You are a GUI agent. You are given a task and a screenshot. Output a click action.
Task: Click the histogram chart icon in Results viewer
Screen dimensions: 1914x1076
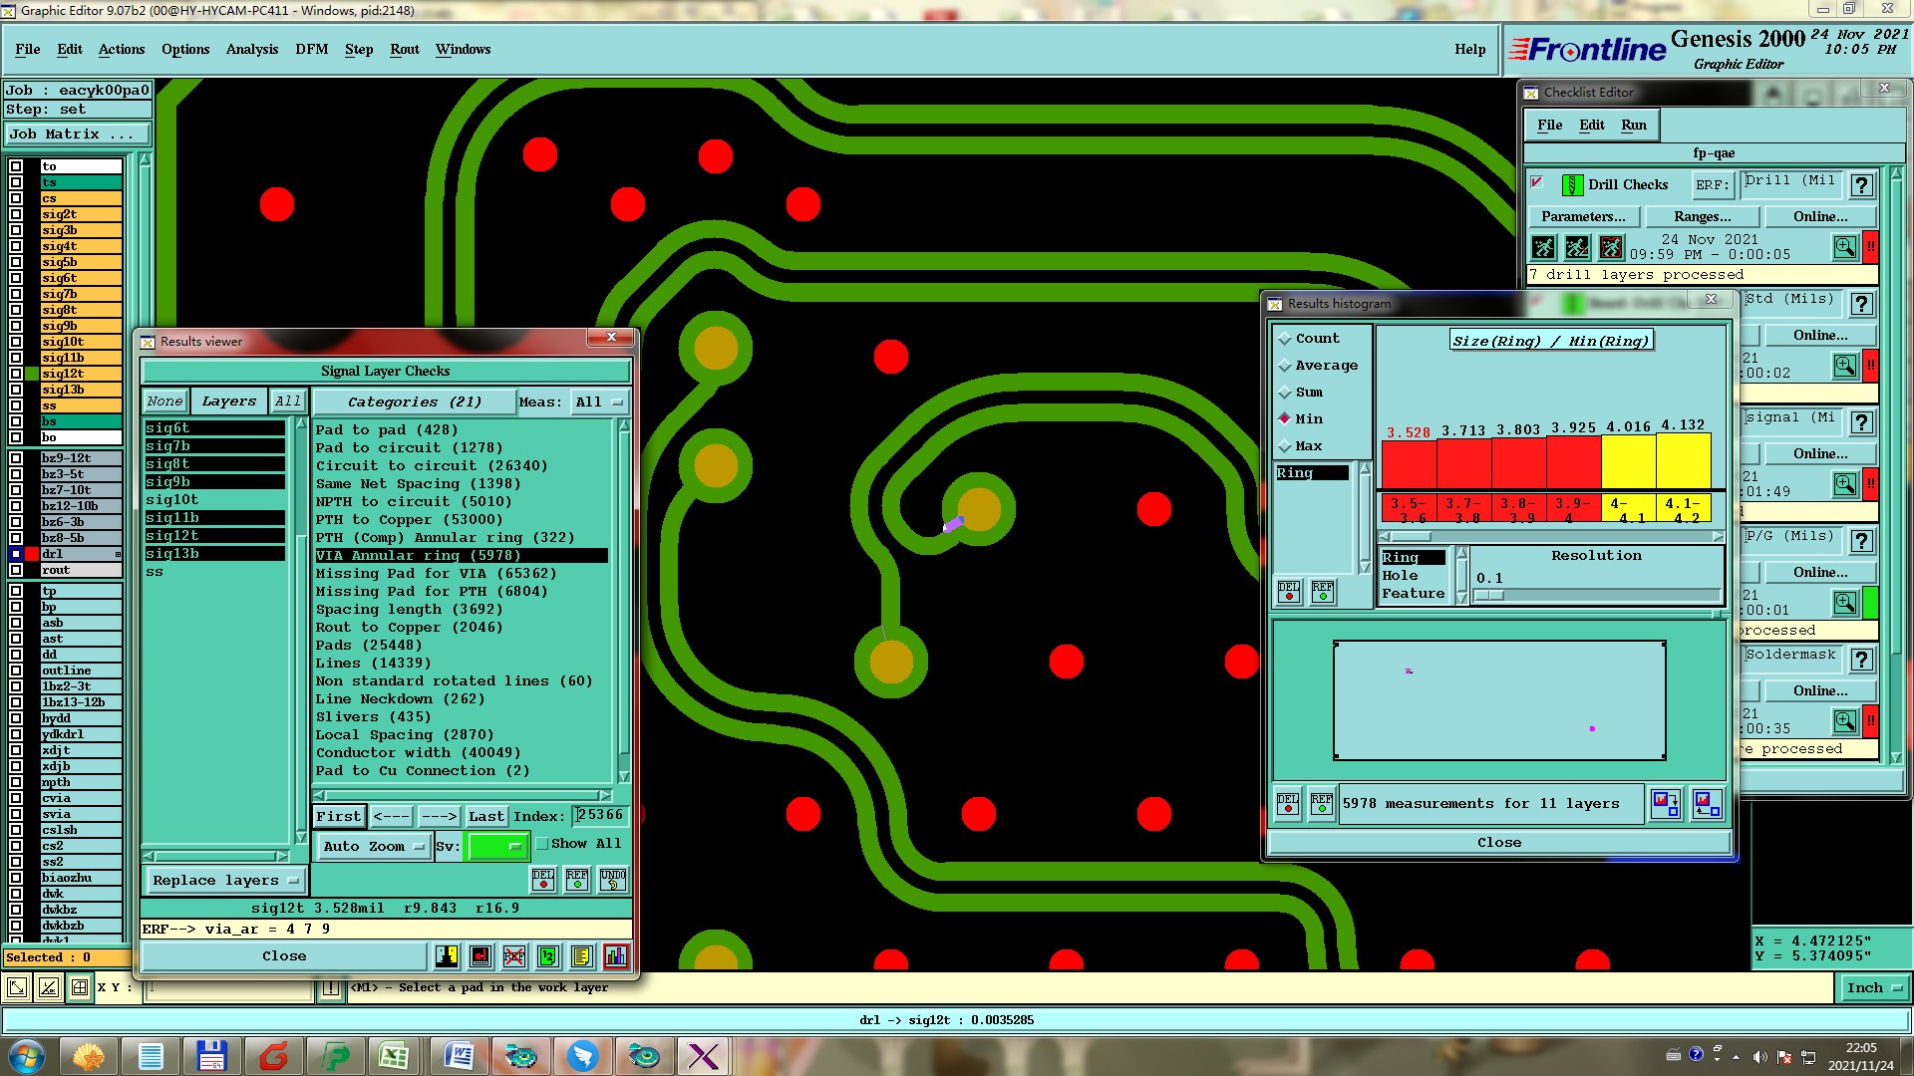615,956
